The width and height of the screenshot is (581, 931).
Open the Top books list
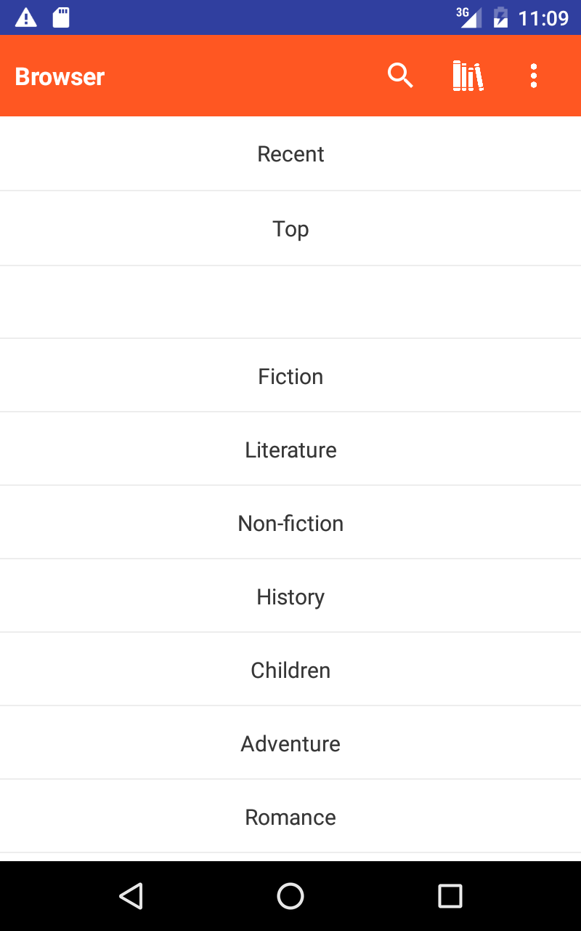[x=290, y=228]
